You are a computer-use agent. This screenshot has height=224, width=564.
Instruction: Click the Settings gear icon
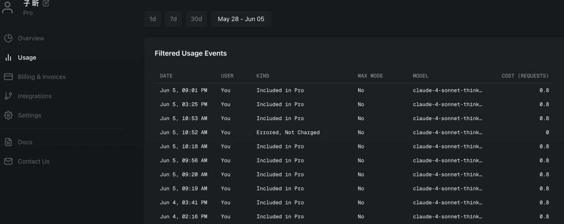(8, 115)
